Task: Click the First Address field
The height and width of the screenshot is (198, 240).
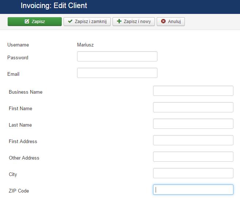Action: [x=193, y=140]
